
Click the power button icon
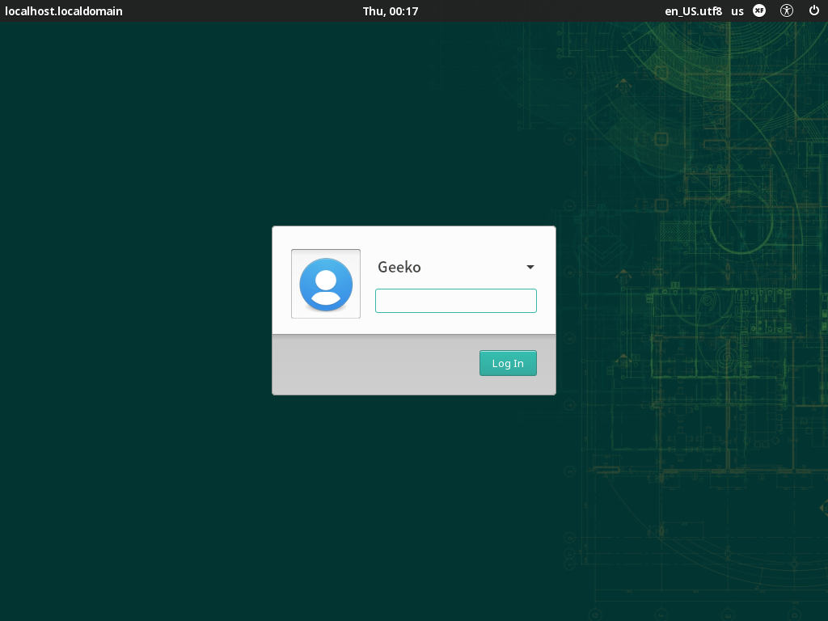point(814,11)
